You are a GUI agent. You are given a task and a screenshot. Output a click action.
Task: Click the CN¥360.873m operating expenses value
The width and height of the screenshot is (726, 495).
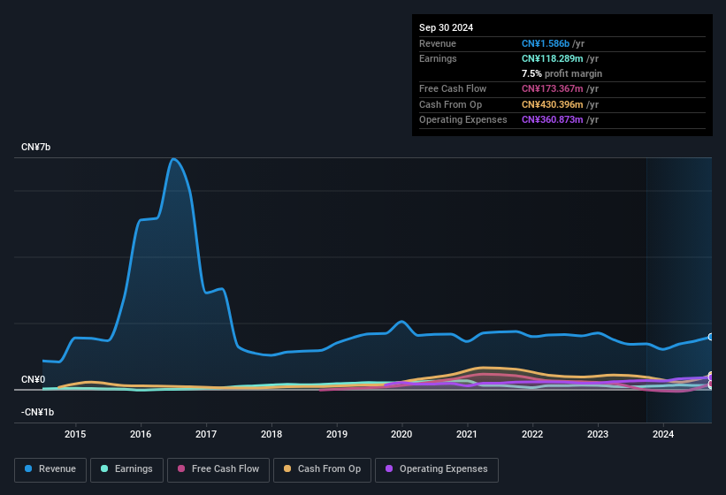(x=553, y=119)
